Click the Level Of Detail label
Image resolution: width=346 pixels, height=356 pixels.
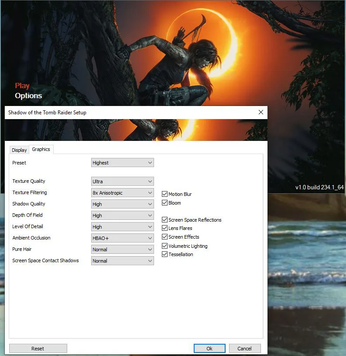point(27,226)
